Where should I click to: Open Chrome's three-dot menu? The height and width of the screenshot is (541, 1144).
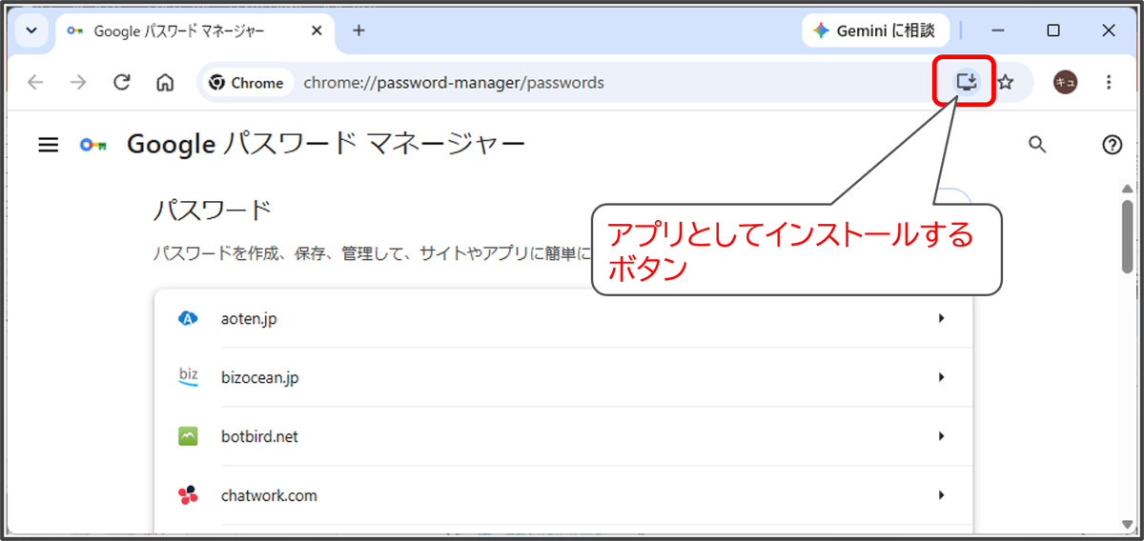1108,82
